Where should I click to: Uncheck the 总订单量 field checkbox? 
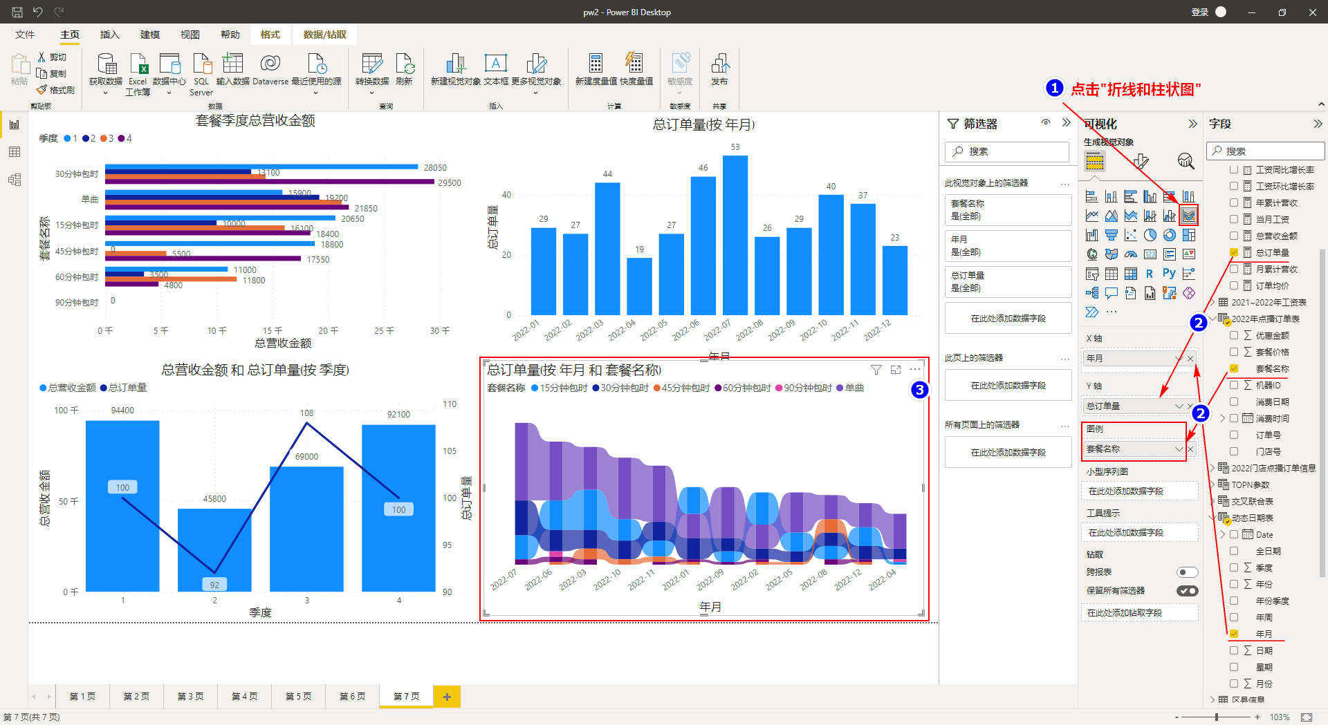click(x=1234, y=252)
